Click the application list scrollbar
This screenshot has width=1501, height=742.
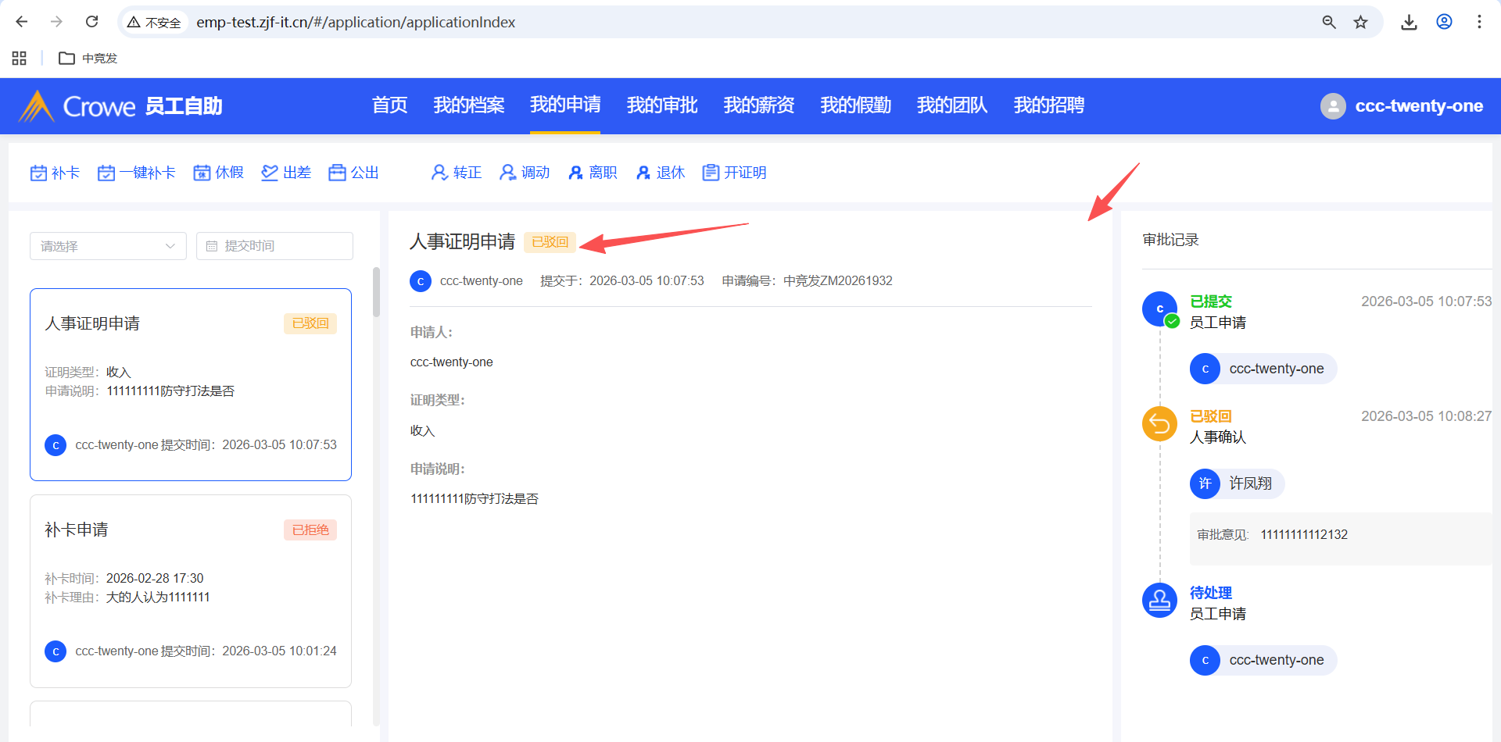pyautogui.click(x=376, y=292)
